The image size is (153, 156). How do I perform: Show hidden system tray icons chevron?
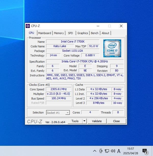[x=95, y=151]
